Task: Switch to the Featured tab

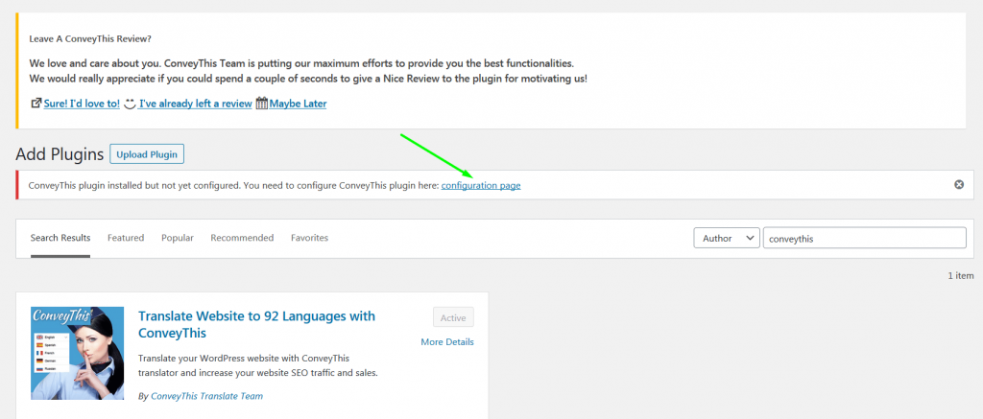Action: (x=126, y=238)
